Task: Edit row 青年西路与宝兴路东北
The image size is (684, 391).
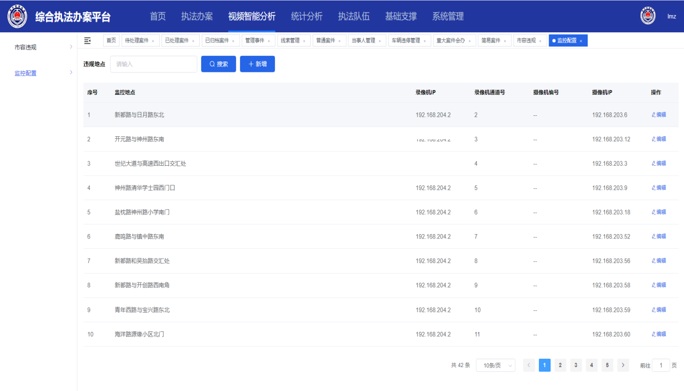Action: pos(659,310)
